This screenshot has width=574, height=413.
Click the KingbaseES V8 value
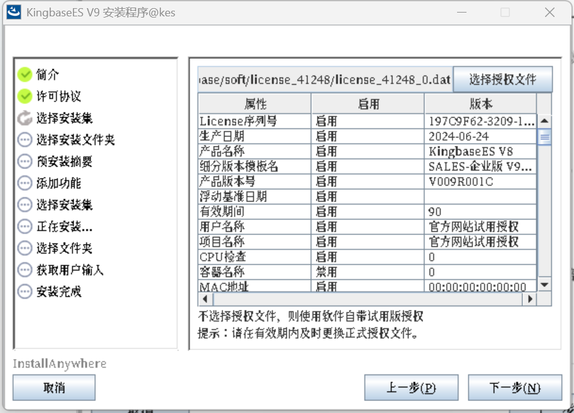click(471, 151)
